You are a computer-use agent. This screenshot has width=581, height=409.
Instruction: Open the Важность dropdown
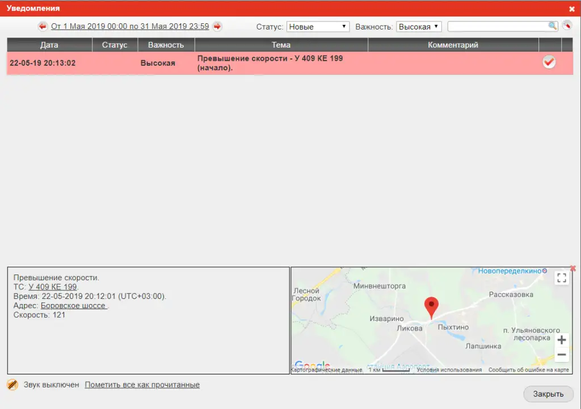point(419,27)
